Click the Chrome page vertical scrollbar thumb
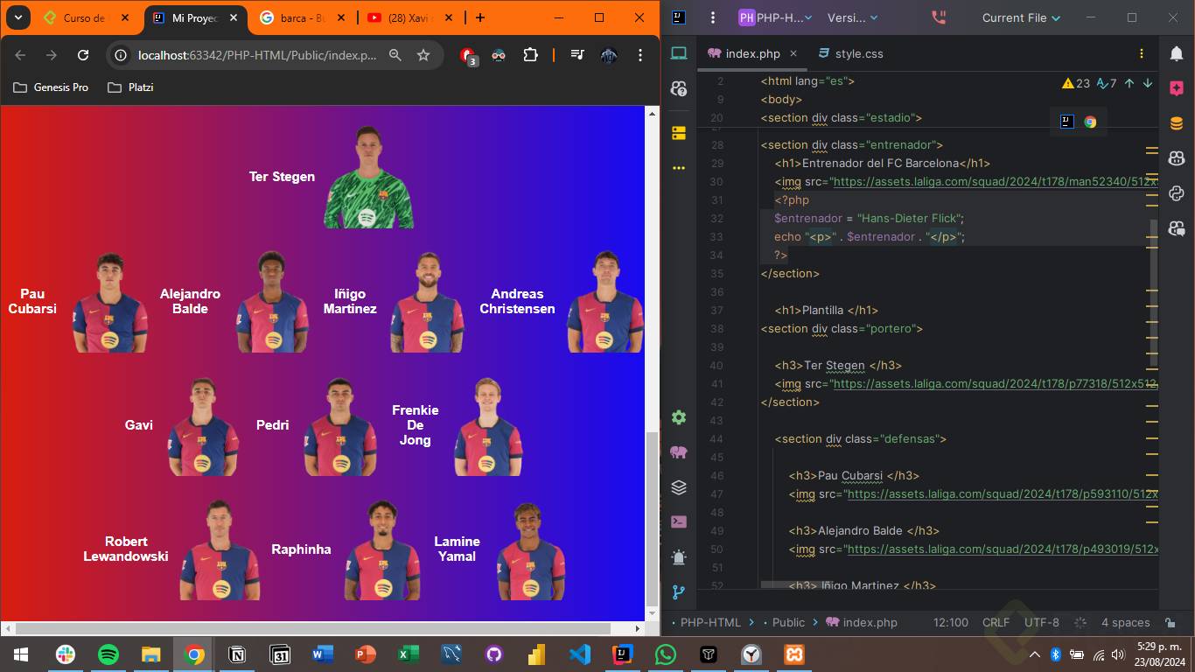Screen dimensions: 1195x672 (651, 518)
